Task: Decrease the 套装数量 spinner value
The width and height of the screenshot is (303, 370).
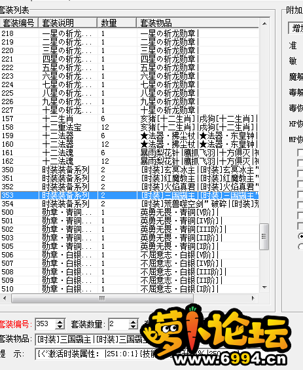Action: (x=134, y=327)
